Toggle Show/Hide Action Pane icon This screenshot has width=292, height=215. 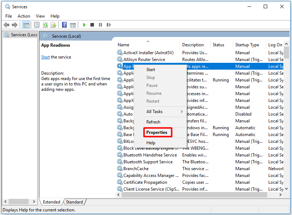tap(73, 25)
